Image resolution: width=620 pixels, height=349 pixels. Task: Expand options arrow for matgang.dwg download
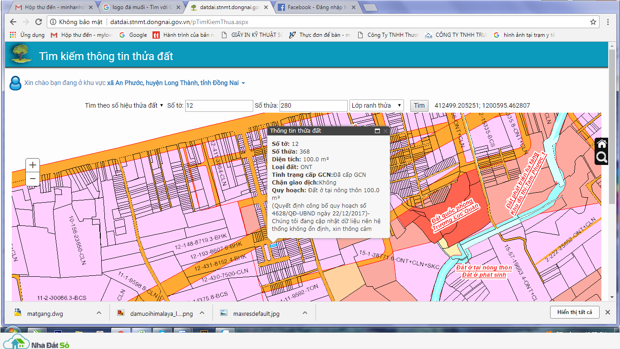pyautogui.click(x=99, y=313)
